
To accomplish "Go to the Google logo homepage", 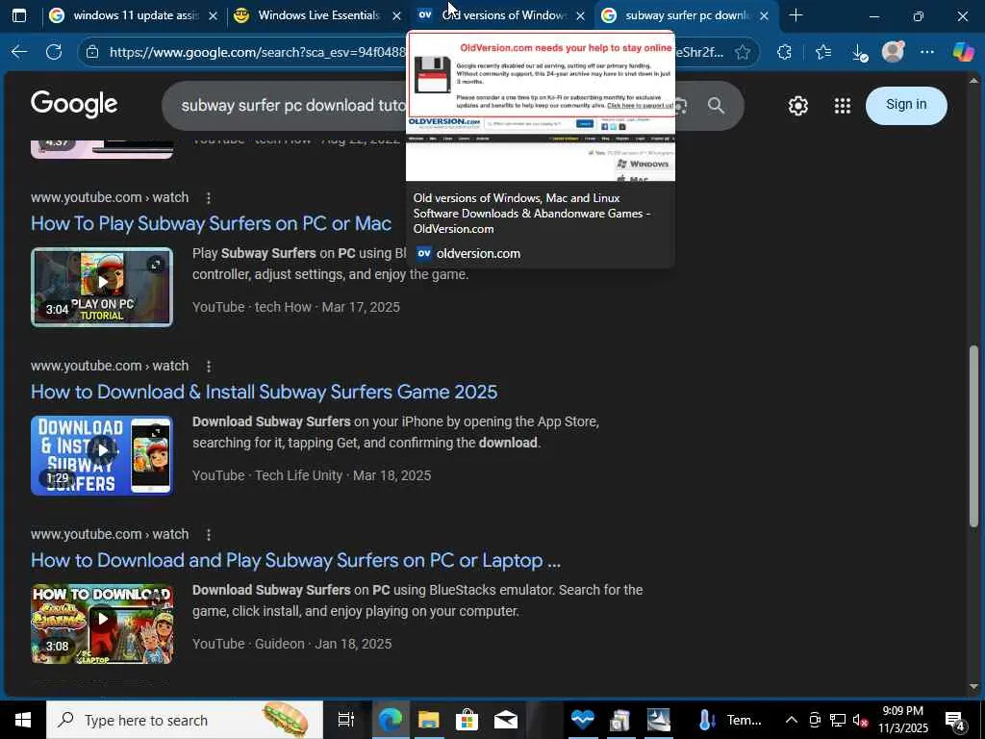I will (74, 104).
